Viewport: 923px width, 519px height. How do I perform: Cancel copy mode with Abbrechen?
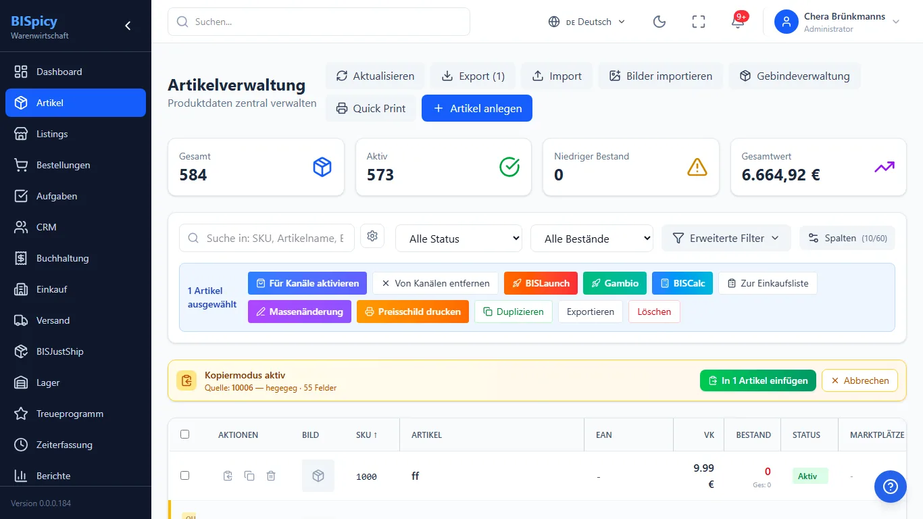click(859, 380)
